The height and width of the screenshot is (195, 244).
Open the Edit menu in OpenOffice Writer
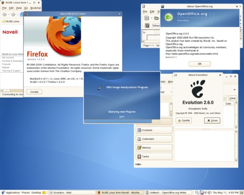(152, 11)
